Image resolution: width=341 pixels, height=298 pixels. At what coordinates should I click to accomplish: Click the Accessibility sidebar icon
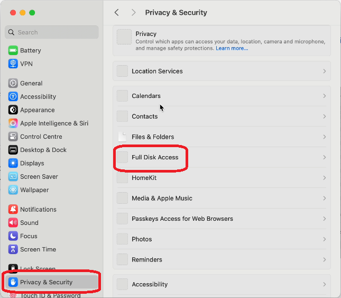tap(13, 96)
